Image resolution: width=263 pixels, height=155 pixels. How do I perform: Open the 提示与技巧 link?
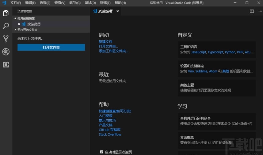pos(107,121)
